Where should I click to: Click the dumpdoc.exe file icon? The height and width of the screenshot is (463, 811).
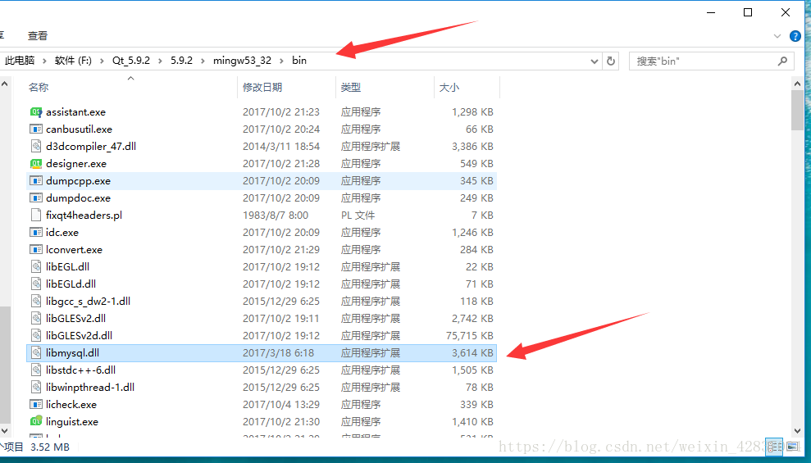[x=36, y=198]
